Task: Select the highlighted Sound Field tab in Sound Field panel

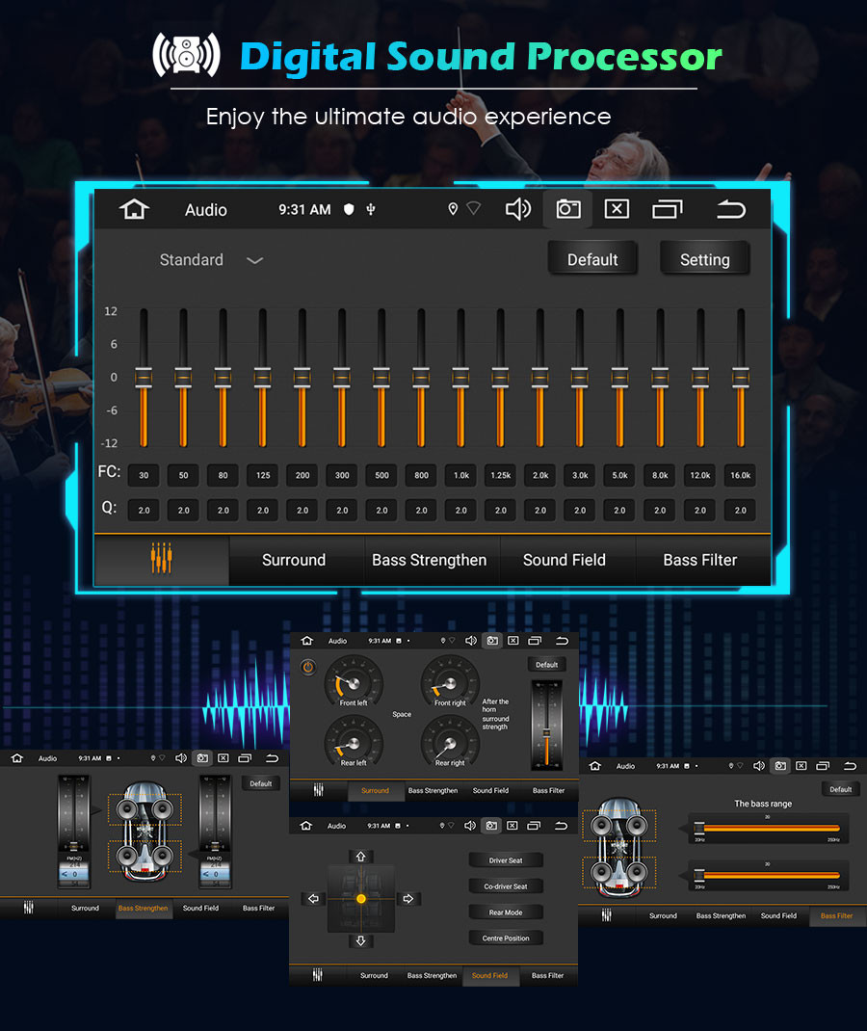Action: pos(489,975)
